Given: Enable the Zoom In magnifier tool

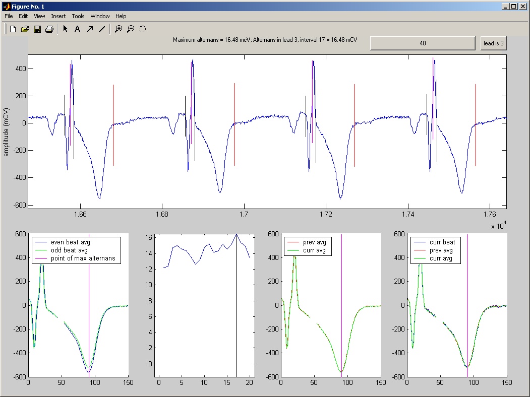Looking at the screenshot, I should (x=118, y=29).
